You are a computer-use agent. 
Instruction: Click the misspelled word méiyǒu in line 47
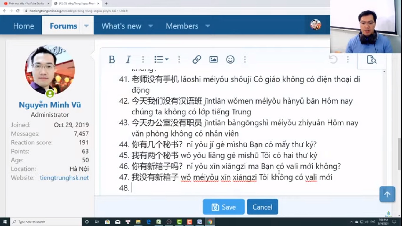click(206, 177)
